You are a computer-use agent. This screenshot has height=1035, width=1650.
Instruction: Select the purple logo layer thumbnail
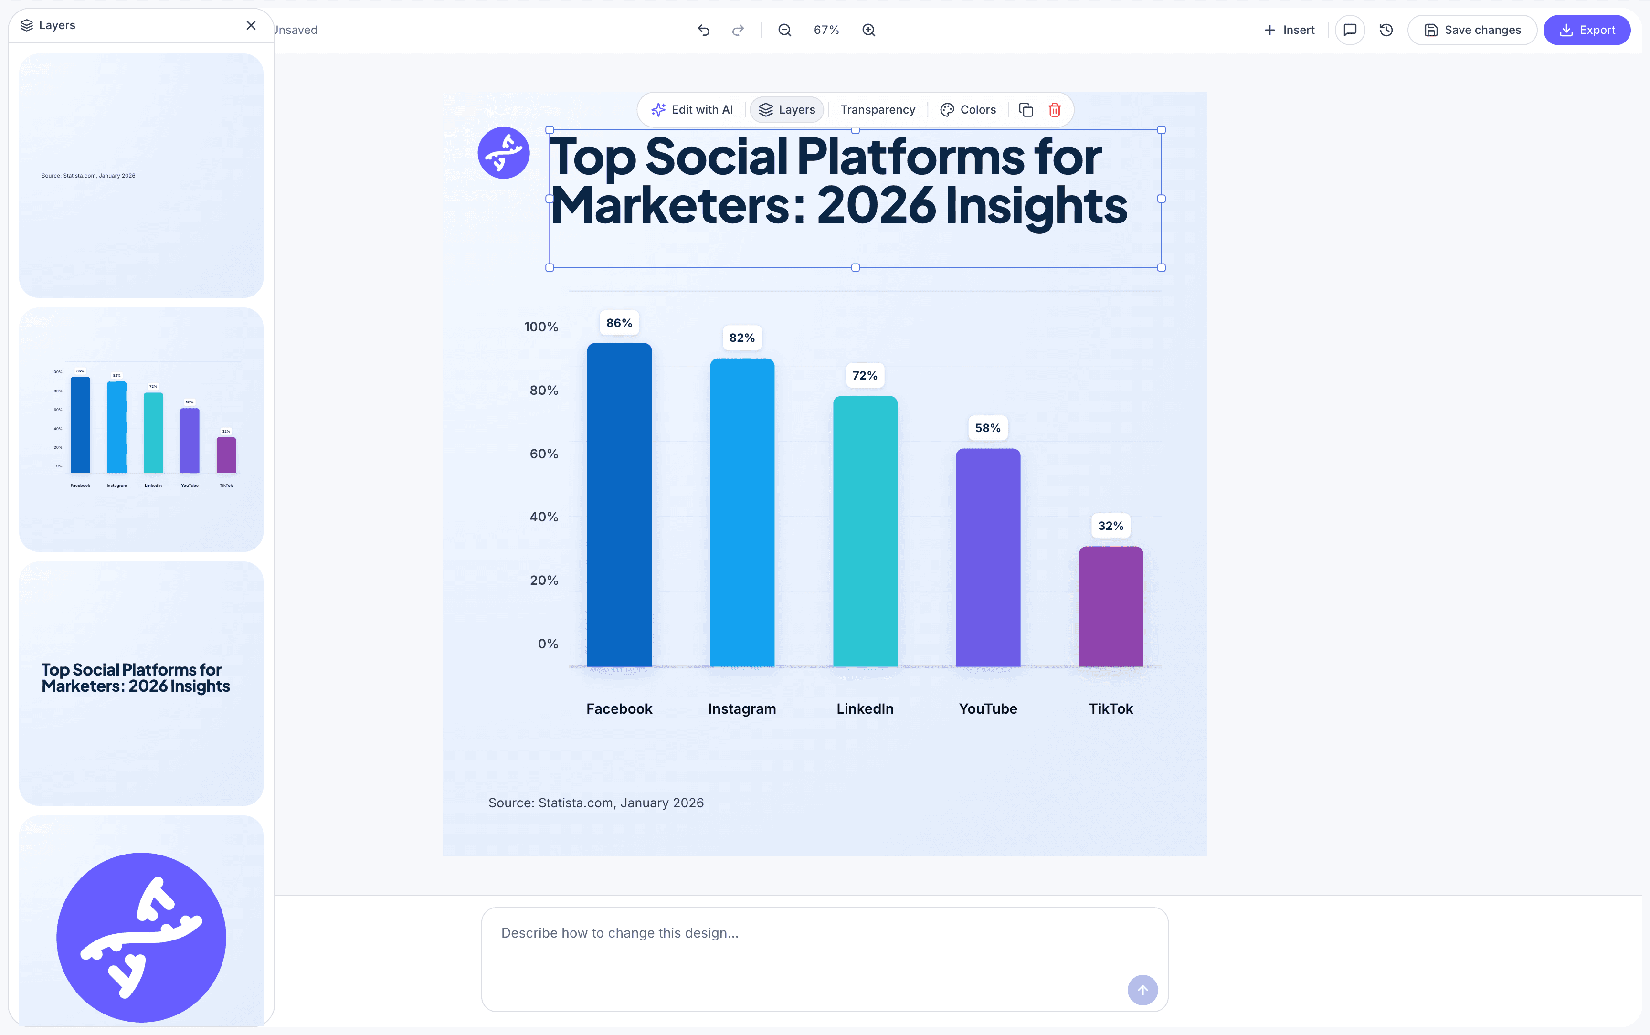point(141,921)
